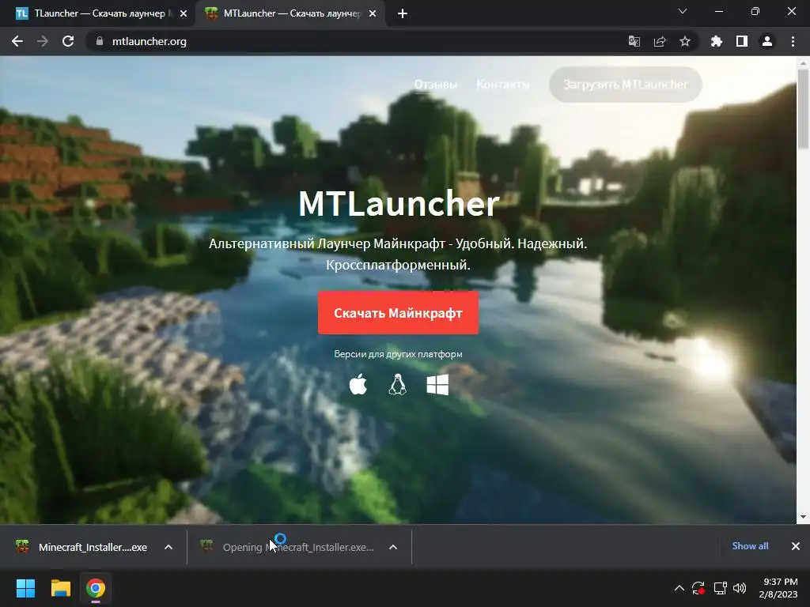
Task: Download the Linux version via penguin icon
Action: 397,385
